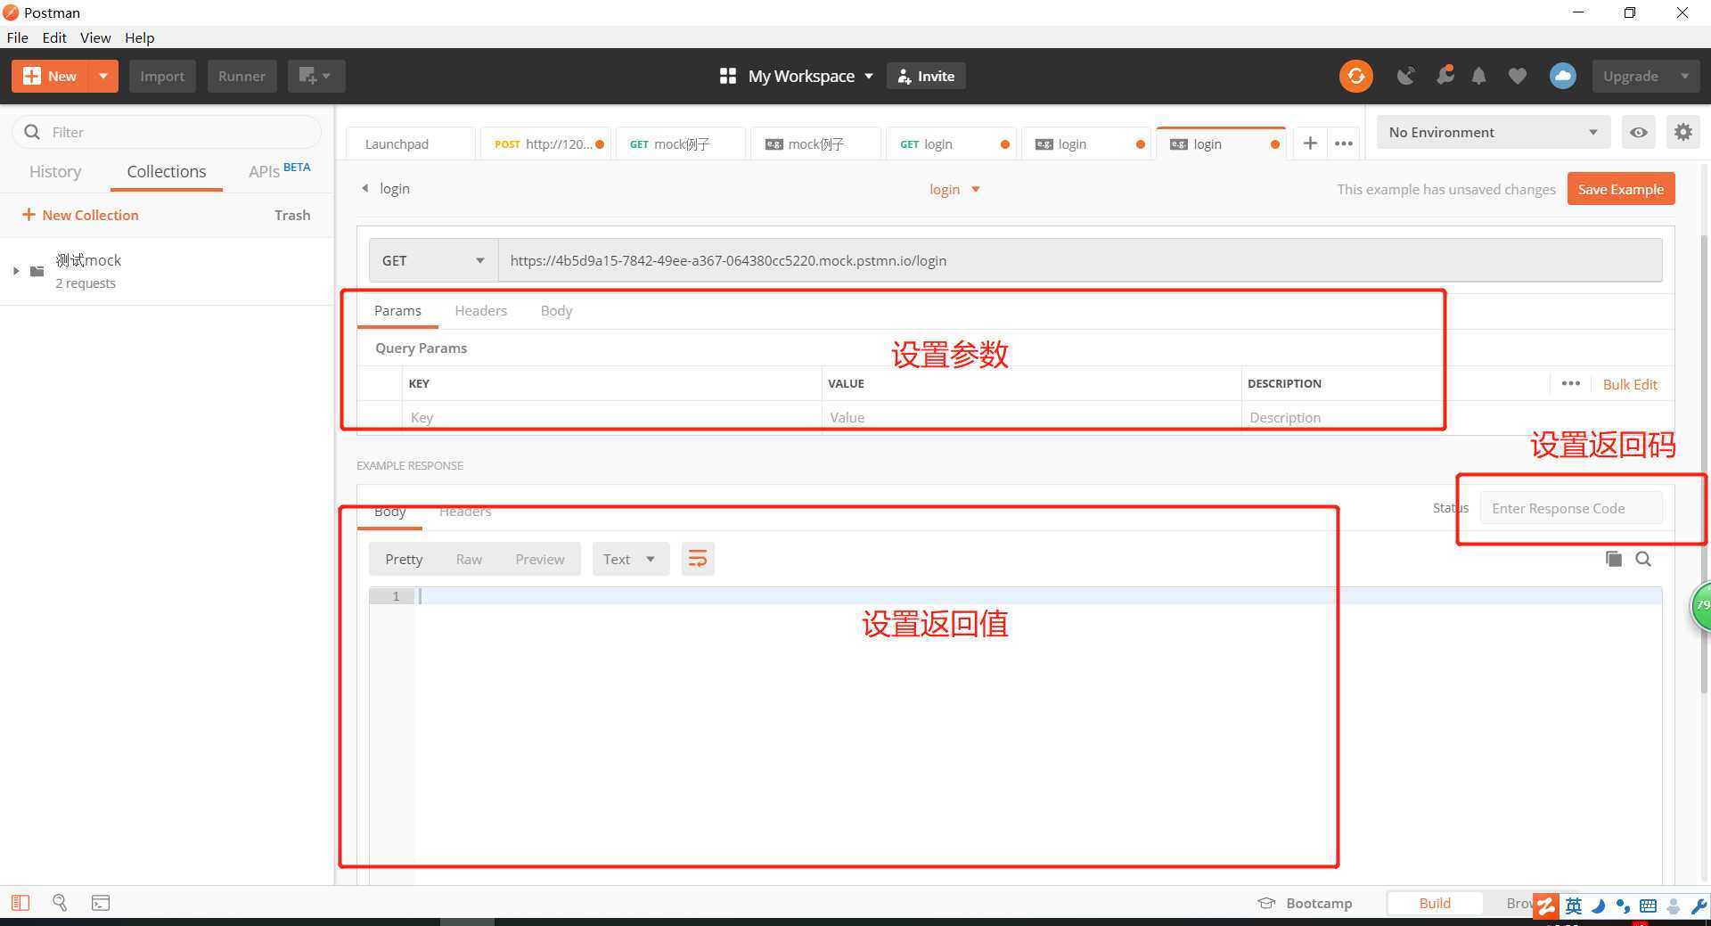Click the Key cell in Query Params
The width and height of the screenshot is (1711, 926).
(x=611, y=417)
